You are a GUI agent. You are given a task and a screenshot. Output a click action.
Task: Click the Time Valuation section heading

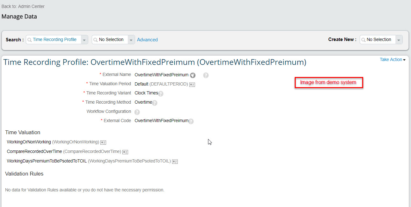23,132
